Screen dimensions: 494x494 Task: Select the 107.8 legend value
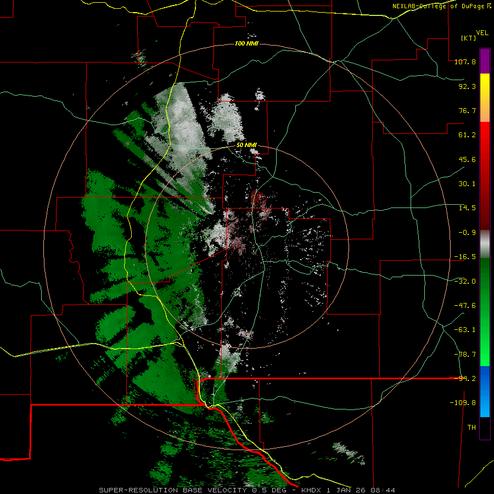(465, 61)
